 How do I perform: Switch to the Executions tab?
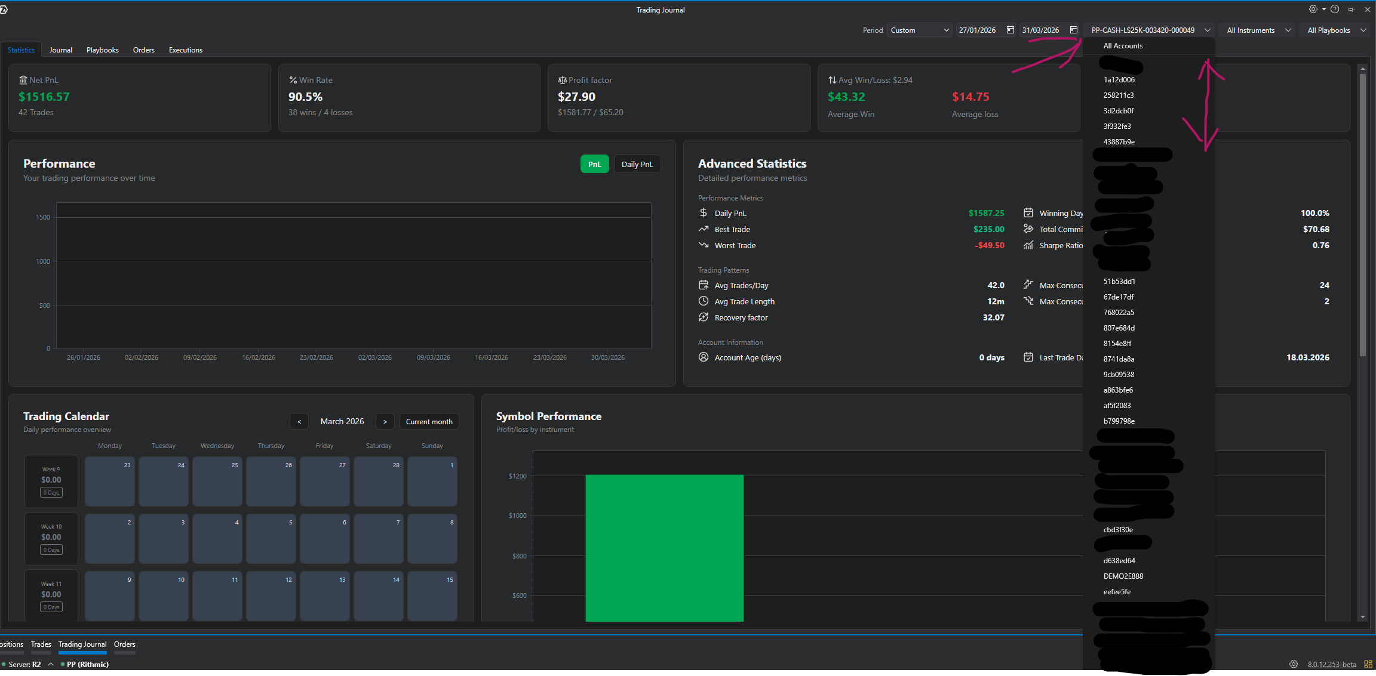186,50
